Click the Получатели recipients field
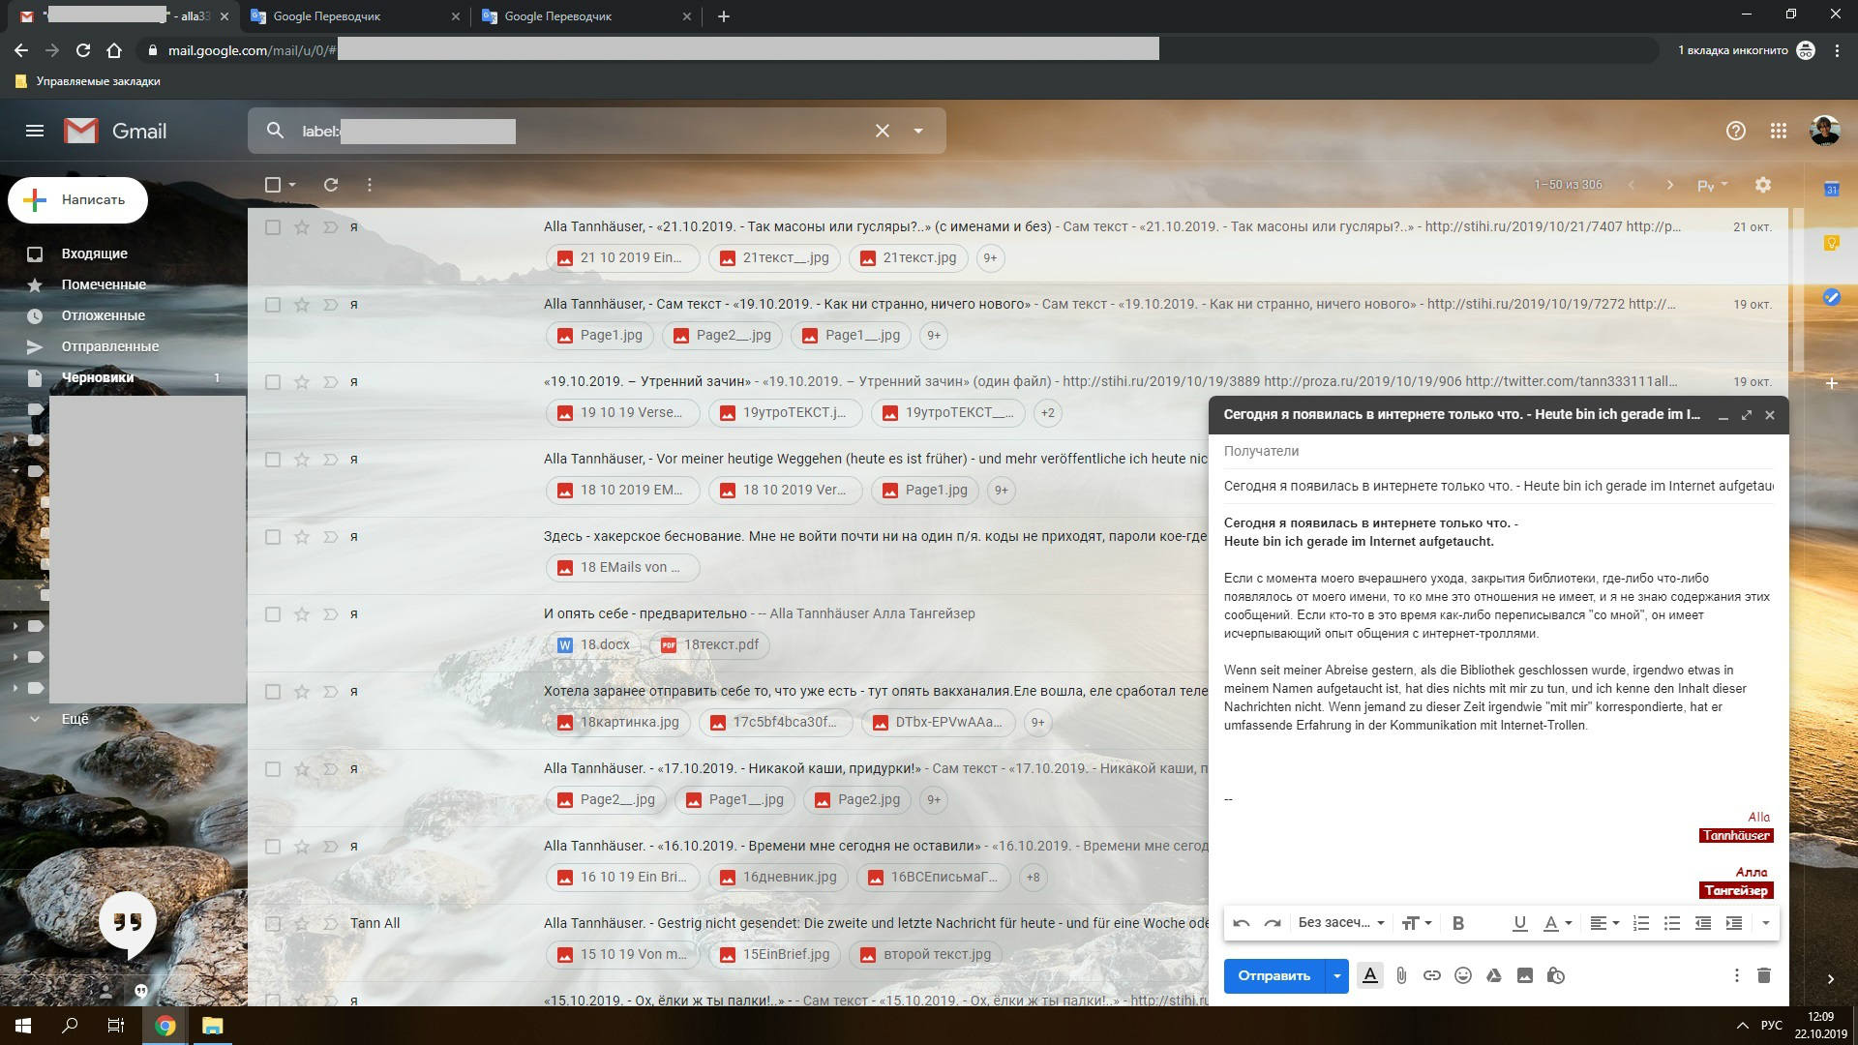1858x1045 pixels. click(1498, 451)
